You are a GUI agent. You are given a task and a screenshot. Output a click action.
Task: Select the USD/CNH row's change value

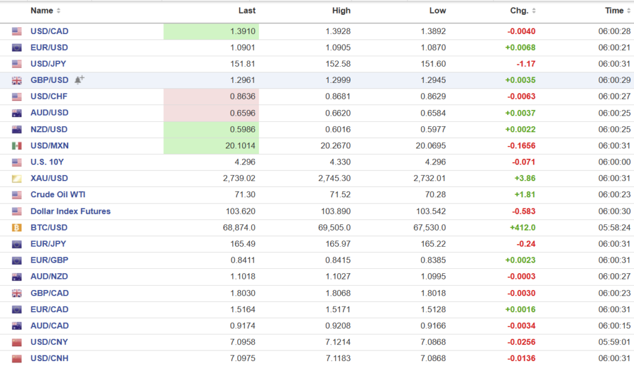point(521,359)
